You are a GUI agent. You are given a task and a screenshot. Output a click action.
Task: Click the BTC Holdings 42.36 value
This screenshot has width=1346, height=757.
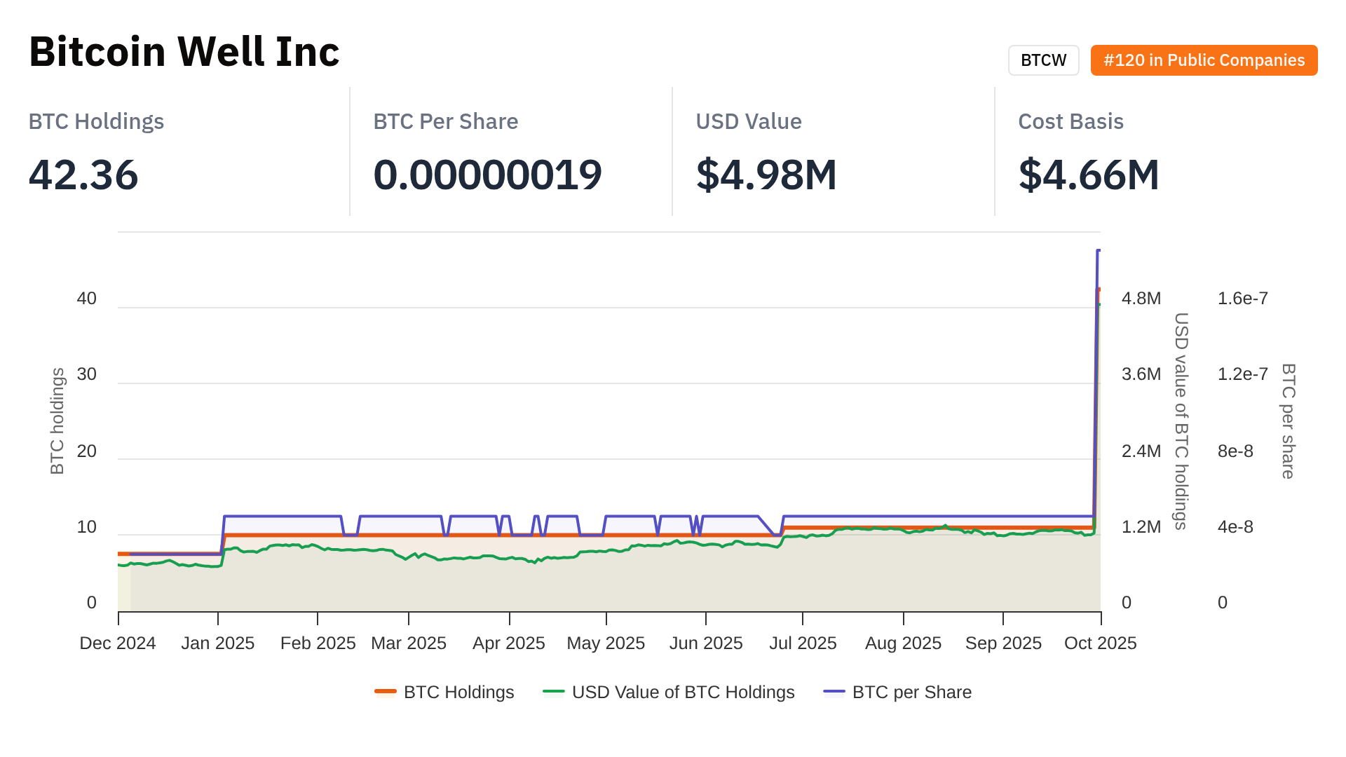(x=83, y=175)
